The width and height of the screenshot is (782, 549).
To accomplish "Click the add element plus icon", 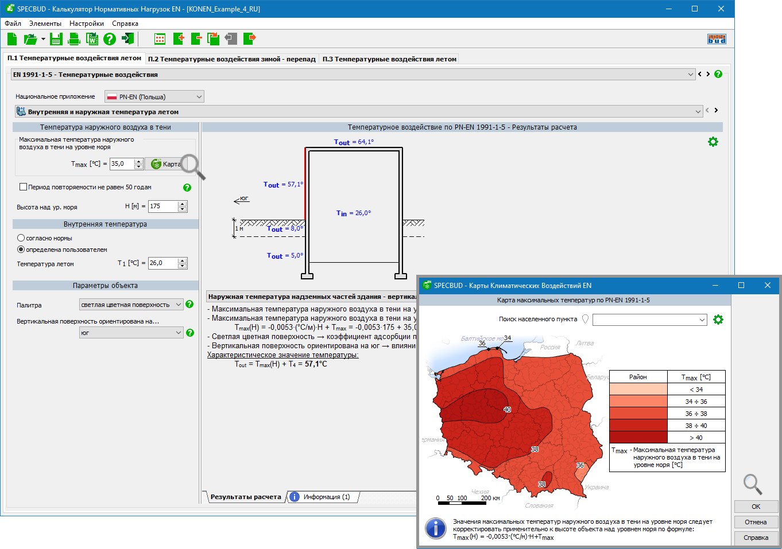I will click(179, 39).
